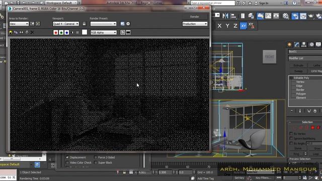Enable By Vertex checkbox
322x181 pixels.
(x=291, y=134)
